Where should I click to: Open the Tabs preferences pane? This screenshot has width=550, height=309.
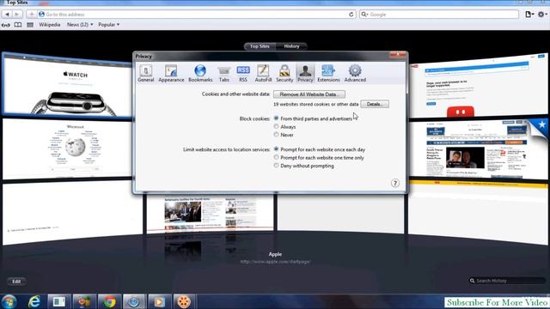[x=223, y=73]
